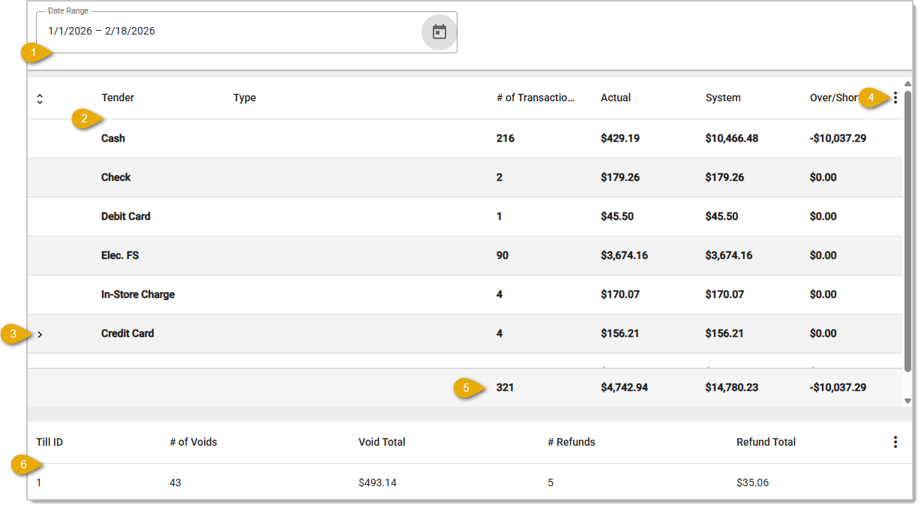Sort by the Actual column header
Image resolution: width=921 pixels, height=508 pixels.
point(616,98)
